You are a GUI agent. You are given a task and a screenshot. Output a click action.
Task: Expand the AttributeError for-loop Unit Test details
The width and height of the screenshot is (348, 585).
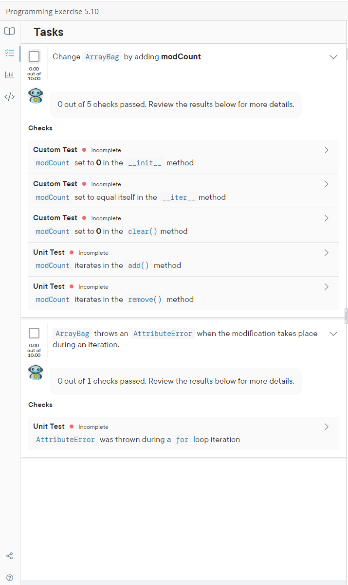click(326, 426)
